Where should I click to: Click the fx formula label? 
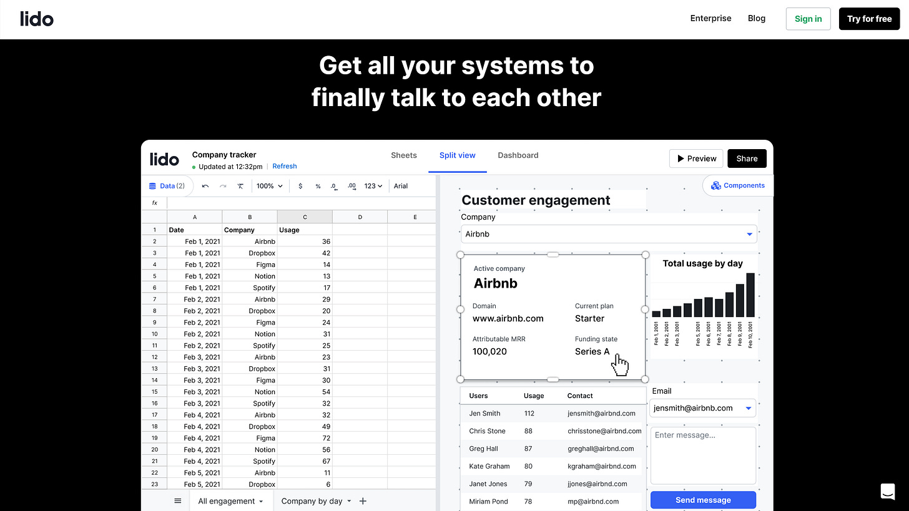[155, 203]
